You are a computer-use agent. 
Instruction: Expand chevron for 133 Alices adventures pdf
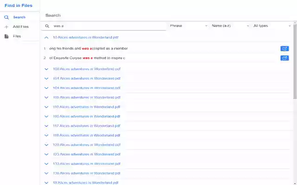[x=46, y=164]
